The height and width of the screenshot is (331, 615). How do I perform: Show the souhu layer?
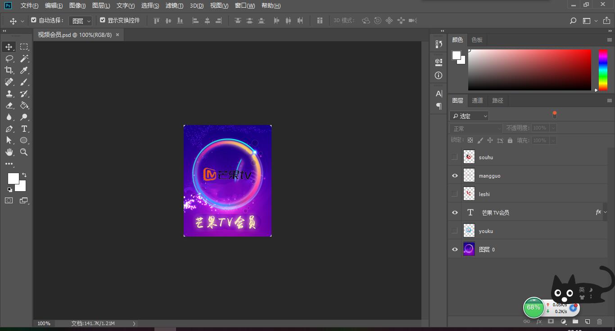coord(455,157)
